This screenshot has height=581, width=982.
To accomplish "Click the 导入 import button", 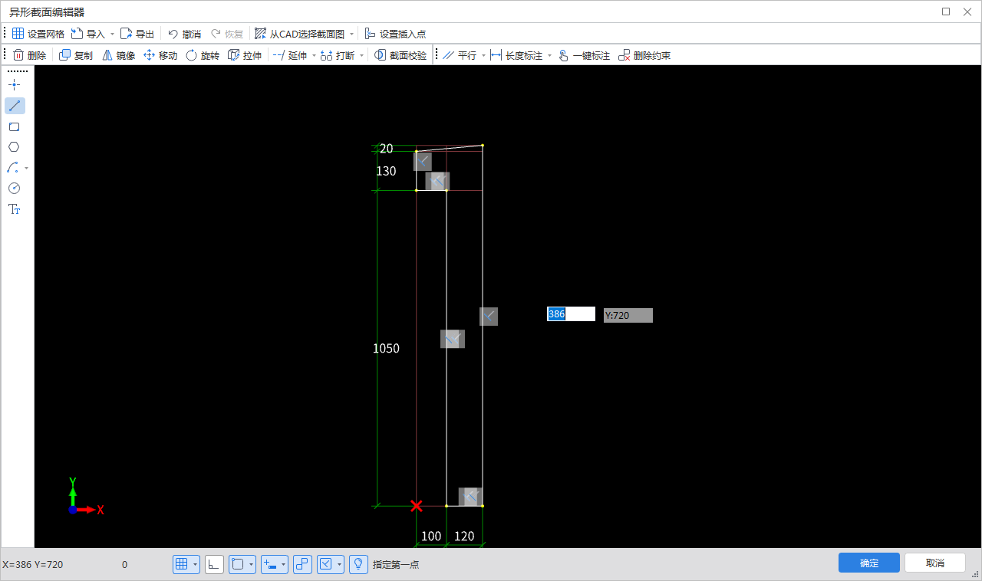I will coord(87,34).
